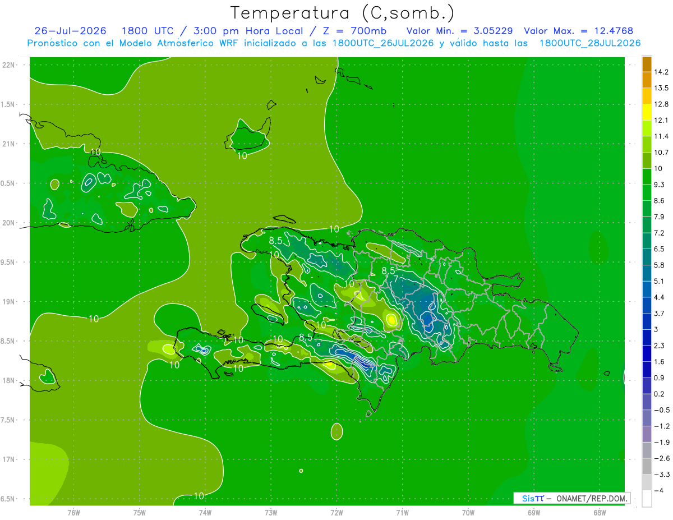This screenshot has width=673, height=520.
Task: Click the title "Temperatura (C,somb.)"
Action: pyautogui.click(x=343, y=13)
